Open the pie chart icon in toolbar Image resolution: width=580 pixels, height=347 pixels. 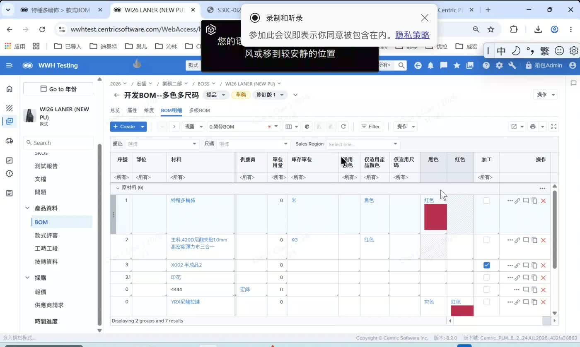coord(307,127)
